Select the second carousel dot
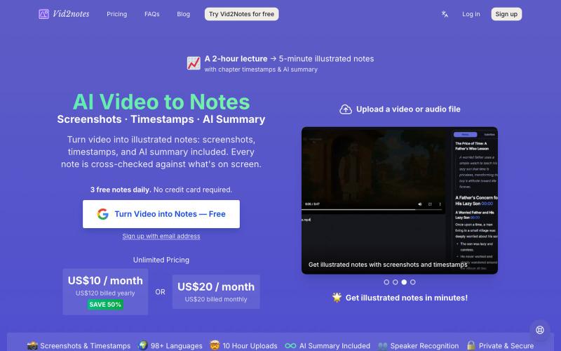The width and height of the screenshot is (561, 351). coord(395,282)
